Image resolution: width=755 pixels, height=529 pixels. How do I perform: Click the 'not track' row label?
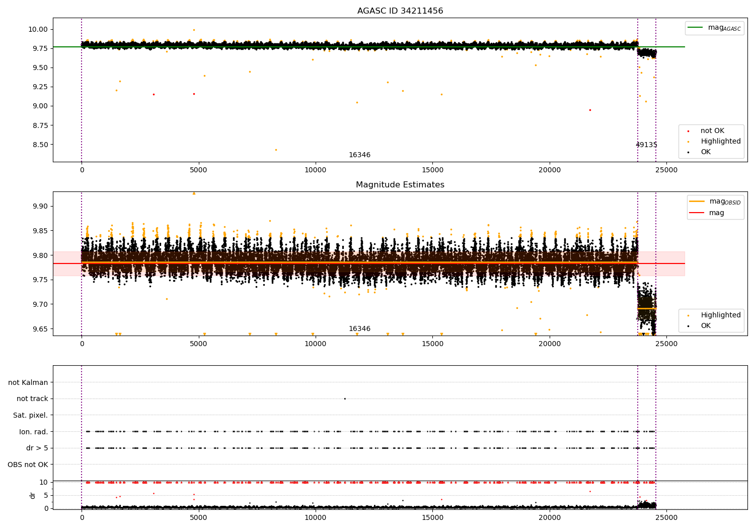point(32,399)
